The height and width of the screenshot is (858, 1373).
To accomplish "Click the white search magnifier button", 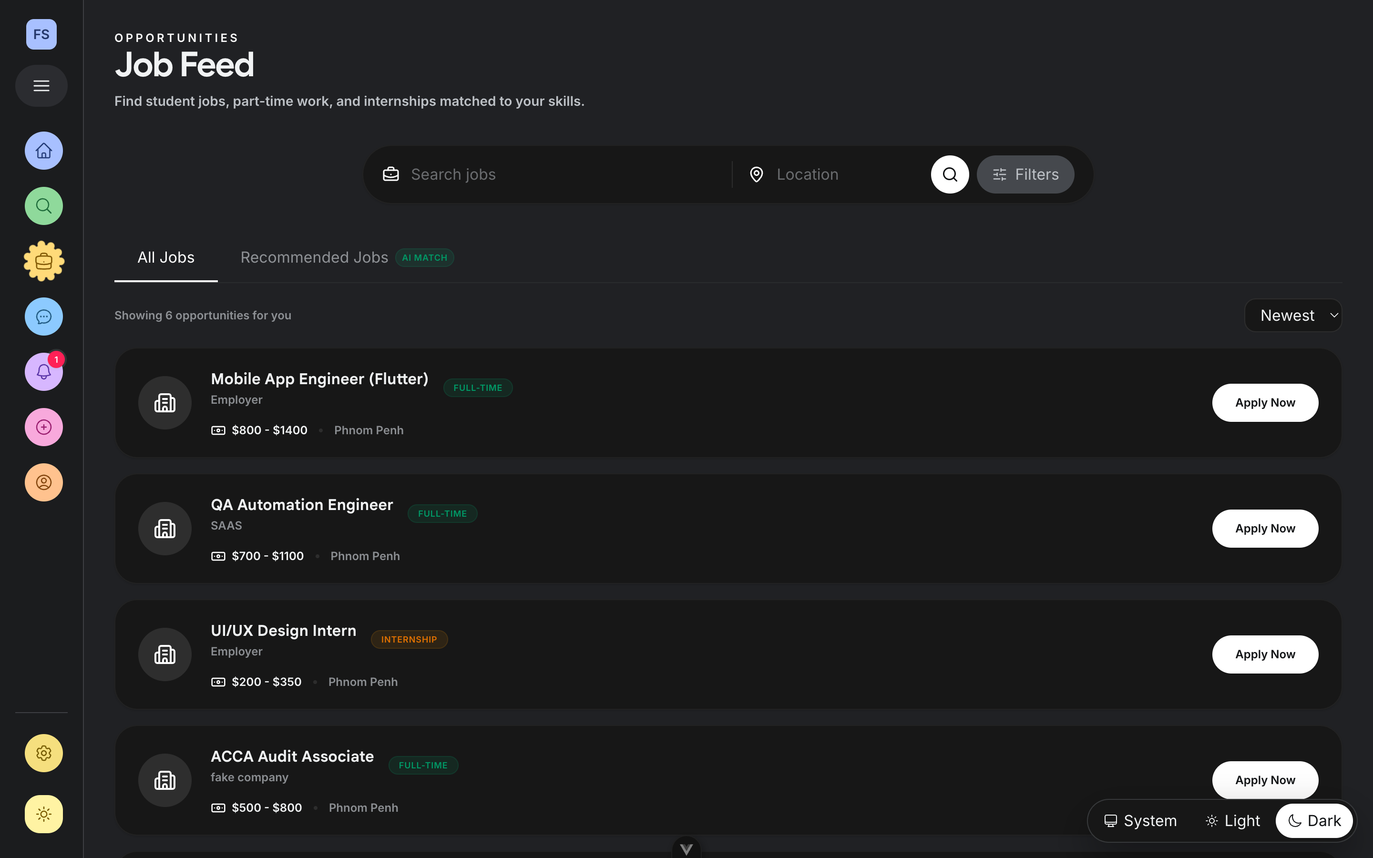I will (x=950, y=174).
